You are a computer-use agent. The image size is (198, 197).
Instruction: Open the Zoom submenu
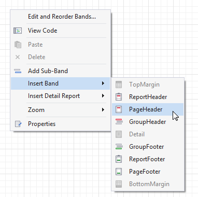(x=61, y=110)
